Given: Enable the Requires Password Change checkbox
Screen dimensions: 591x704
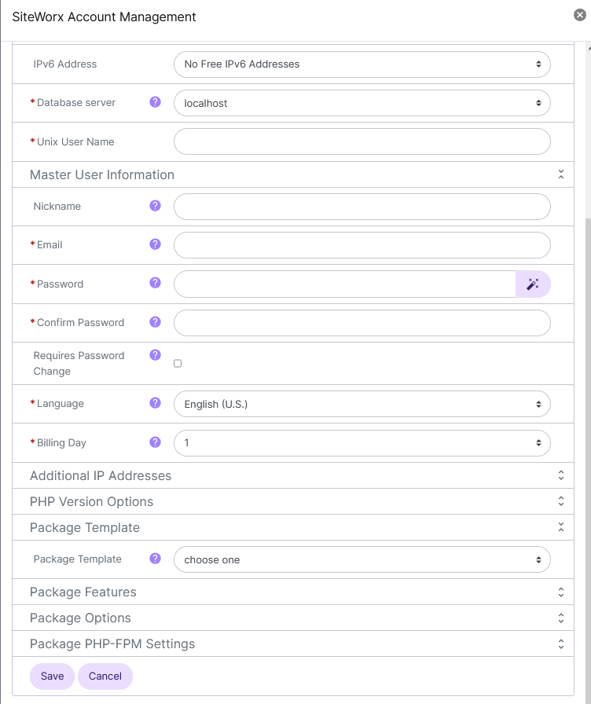Looking at the screenshot, I should pyautogui.click(x=178, y=362).
